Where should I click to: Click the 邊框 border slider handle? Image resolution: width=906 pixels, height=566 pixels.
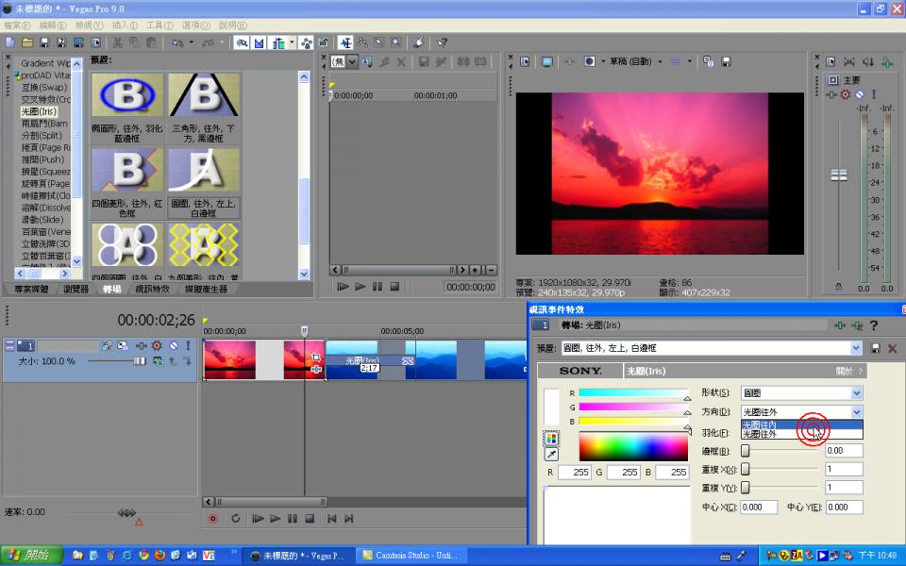746,451
